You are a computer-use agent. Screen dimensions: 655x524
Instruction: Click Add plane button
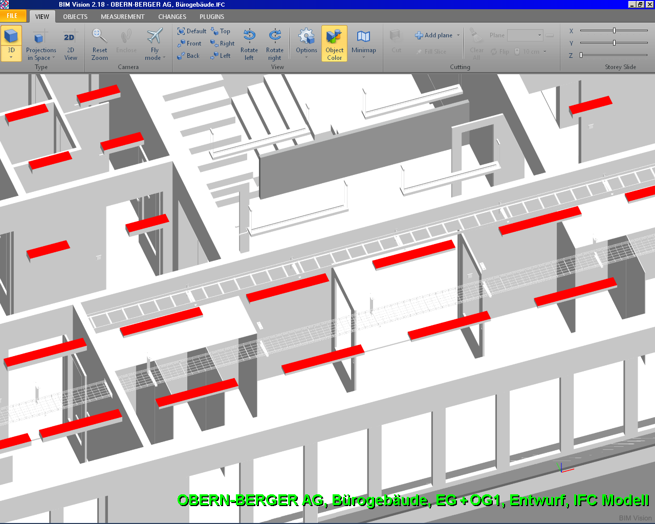433,35
